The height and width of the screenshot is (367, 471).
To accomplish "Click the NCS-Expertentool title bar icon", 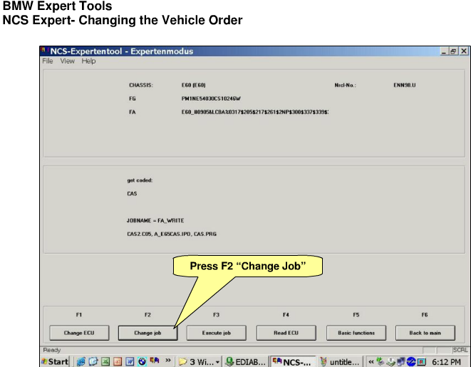I will tap(44, 51).
